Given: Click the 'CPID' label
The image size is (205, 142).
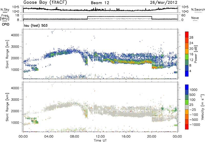Looking at the screenshot, I should coord(6,24).
